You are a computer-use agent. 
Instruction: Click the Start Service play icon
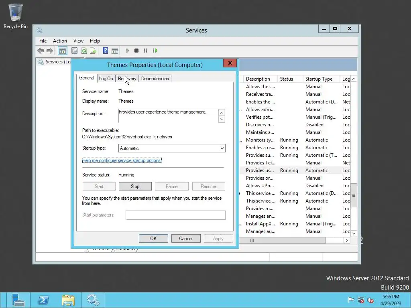(x=127, y=51)
